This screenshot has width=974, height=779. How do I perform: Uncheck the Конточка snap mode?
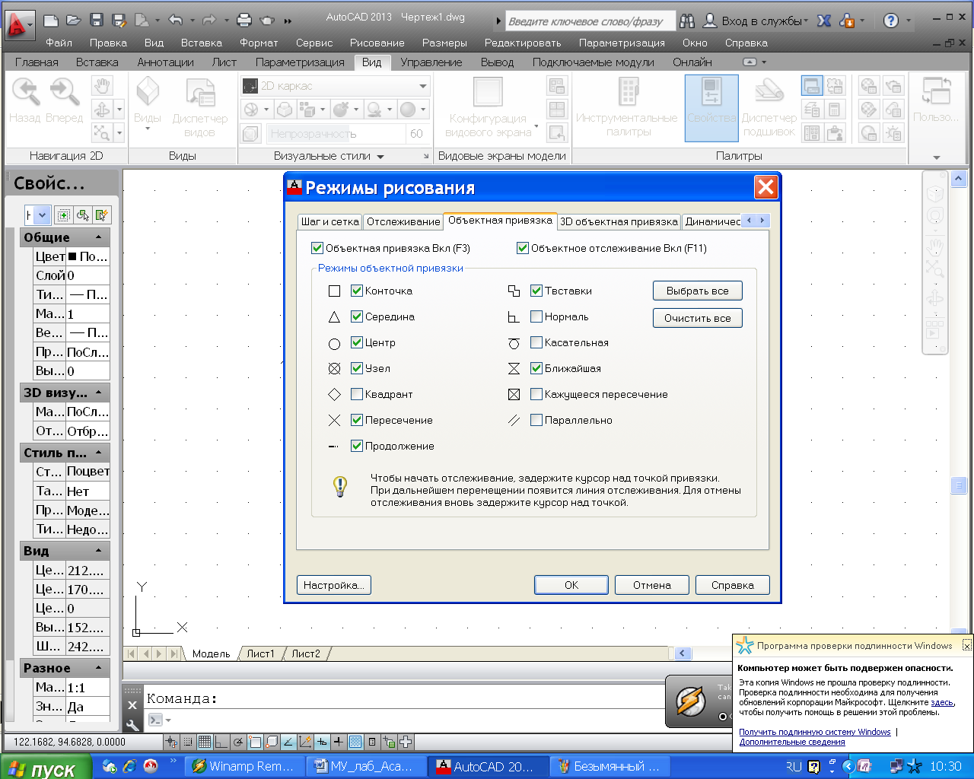(x=357, y=291)
